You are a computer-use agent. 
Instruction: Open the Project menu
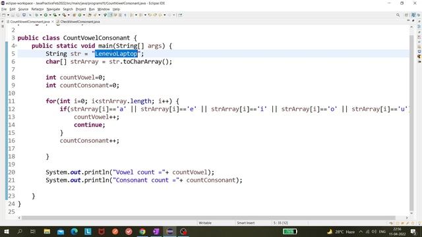80,9
